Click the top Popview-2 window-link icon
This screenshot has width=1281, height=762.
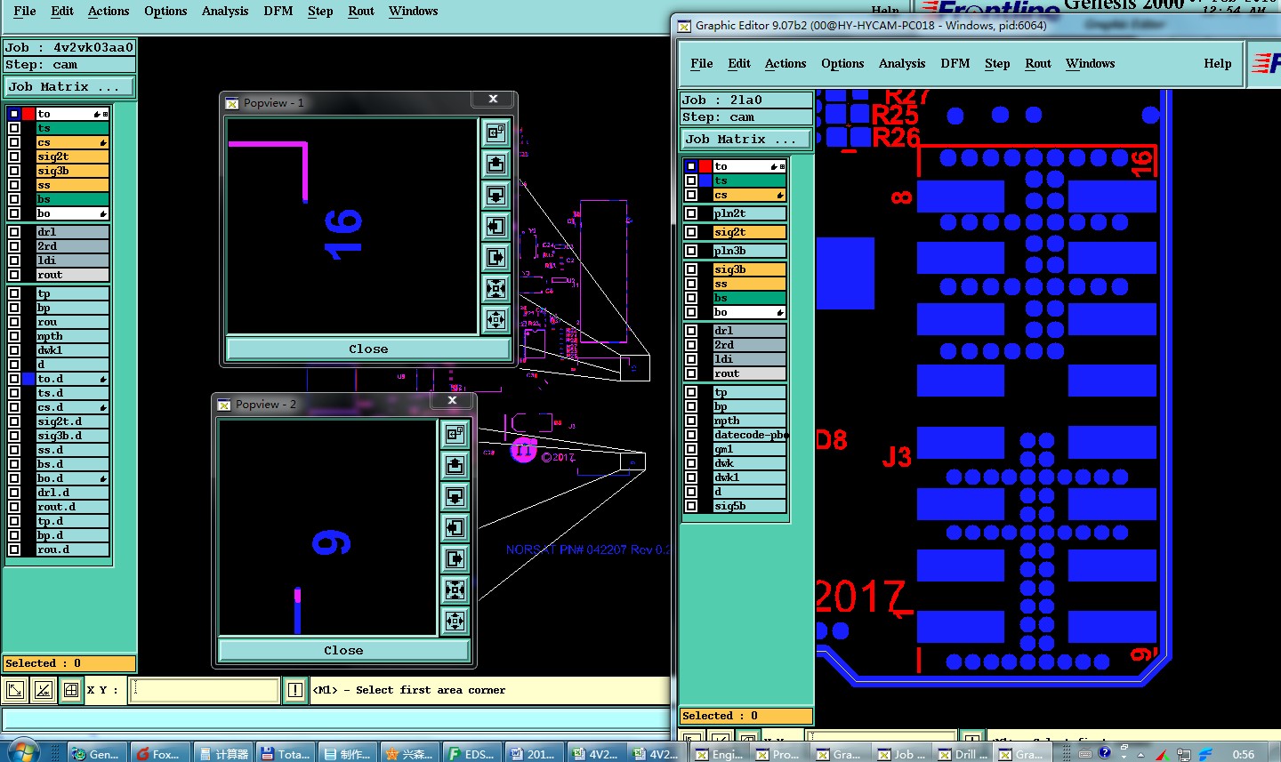[455, 434]
